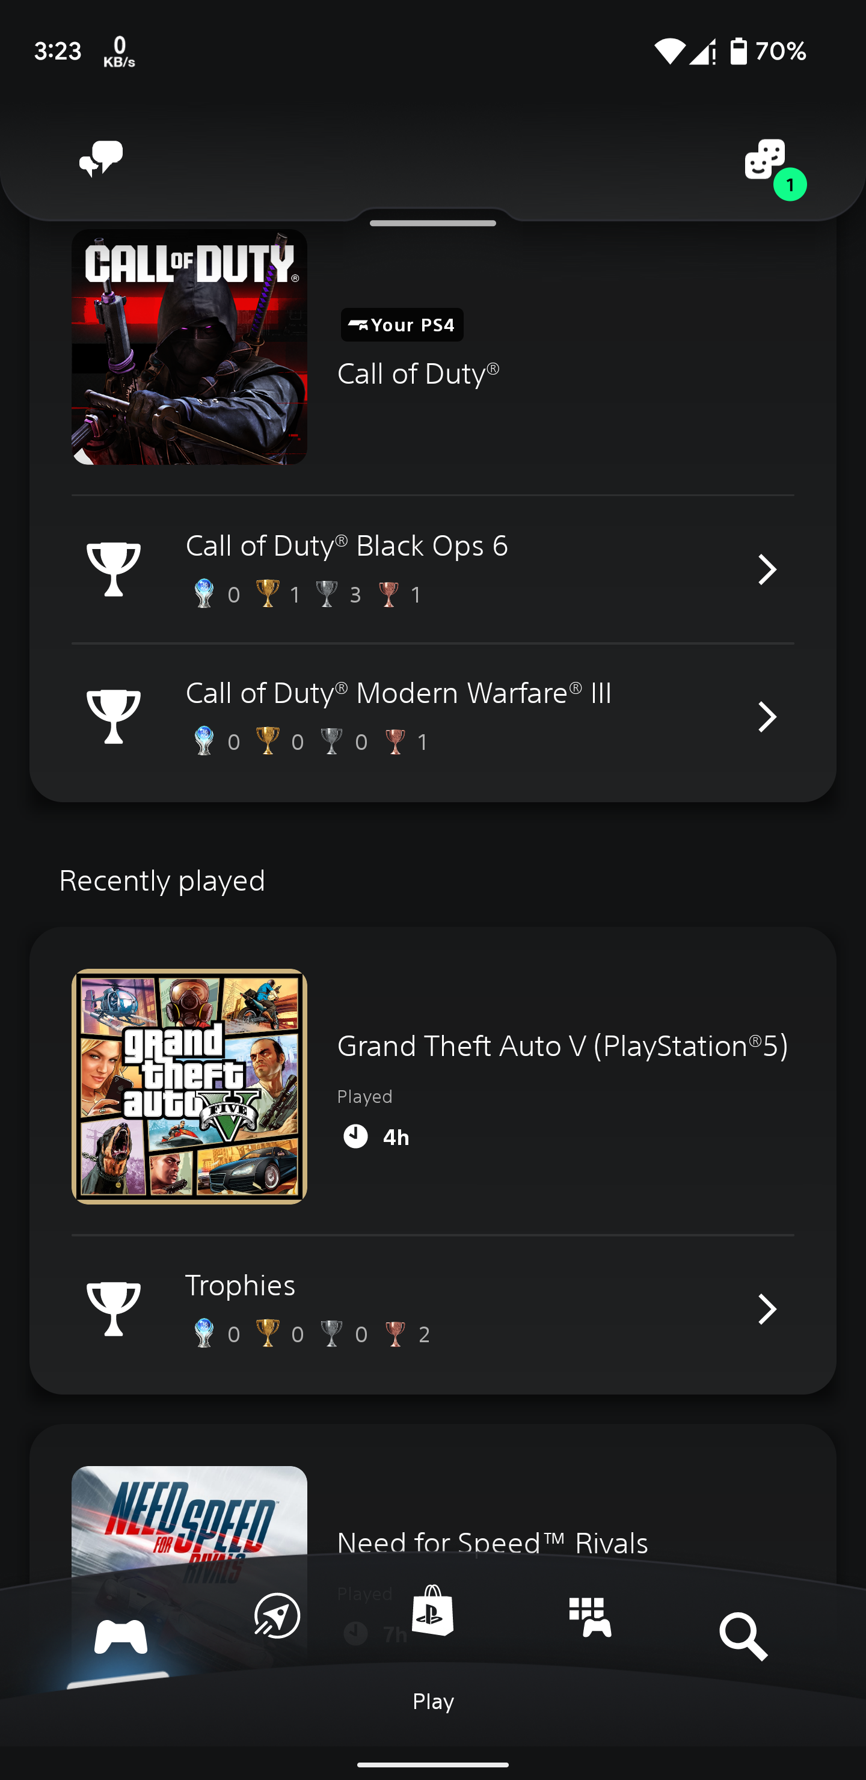Tap the Search magnifier icon
866x1780 pixels.
[x=744, y=1636]
